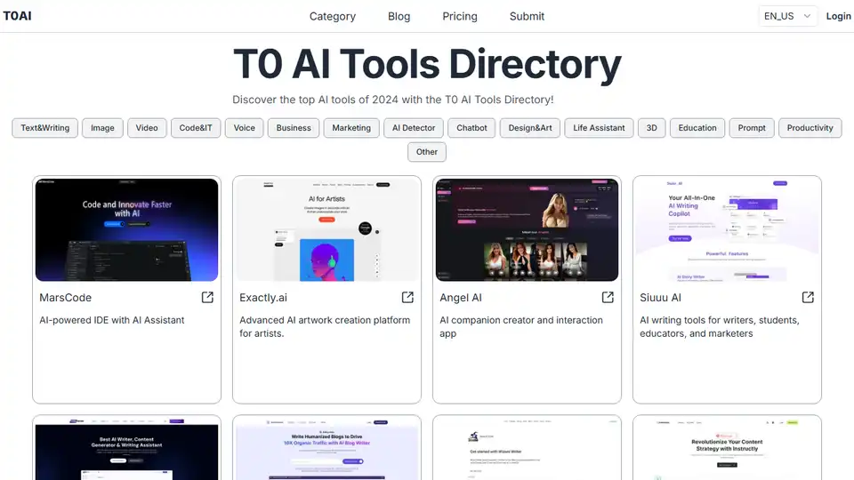Open the Angel AI preview thumbnail
This screenshot has width=854, height=480.
[527, 229]
